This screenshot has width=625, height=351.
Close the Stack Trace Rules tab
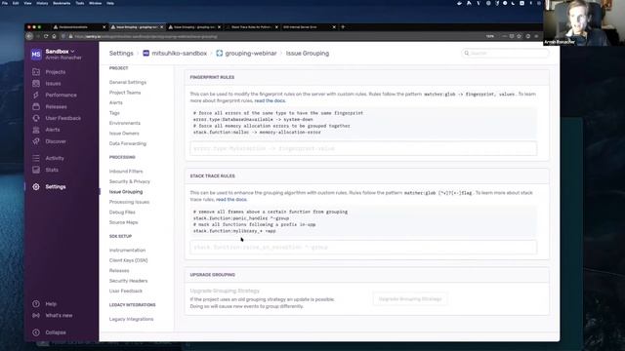click(276, 27)
